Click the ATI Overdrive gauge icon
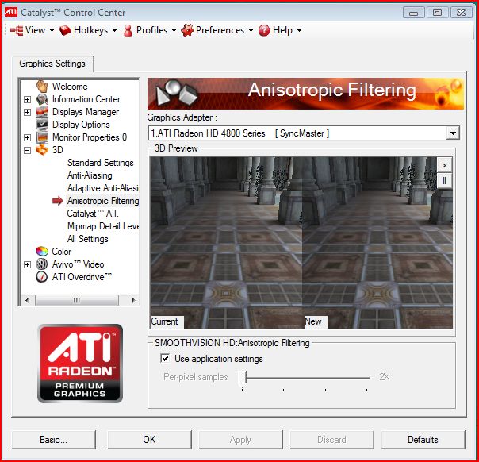Image resolution: width=479 pixels, height=462 pixels. [42, 277]
